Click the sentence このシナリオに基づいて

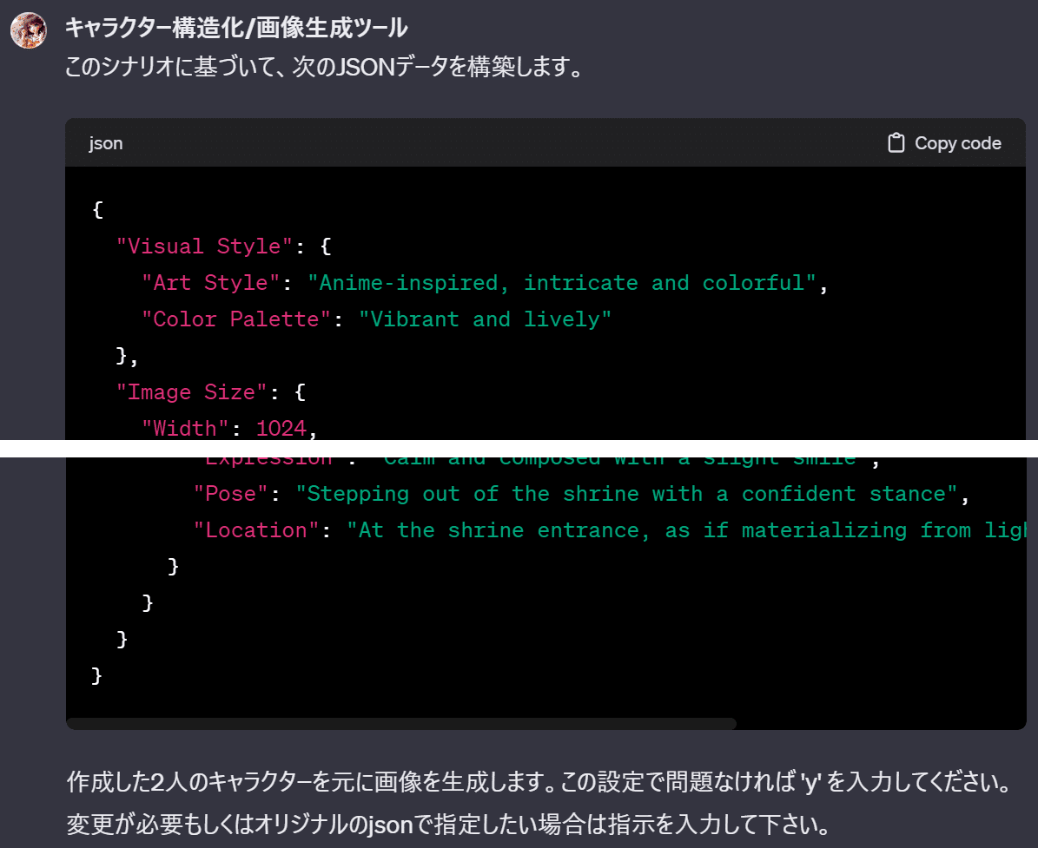click(324, 67)
